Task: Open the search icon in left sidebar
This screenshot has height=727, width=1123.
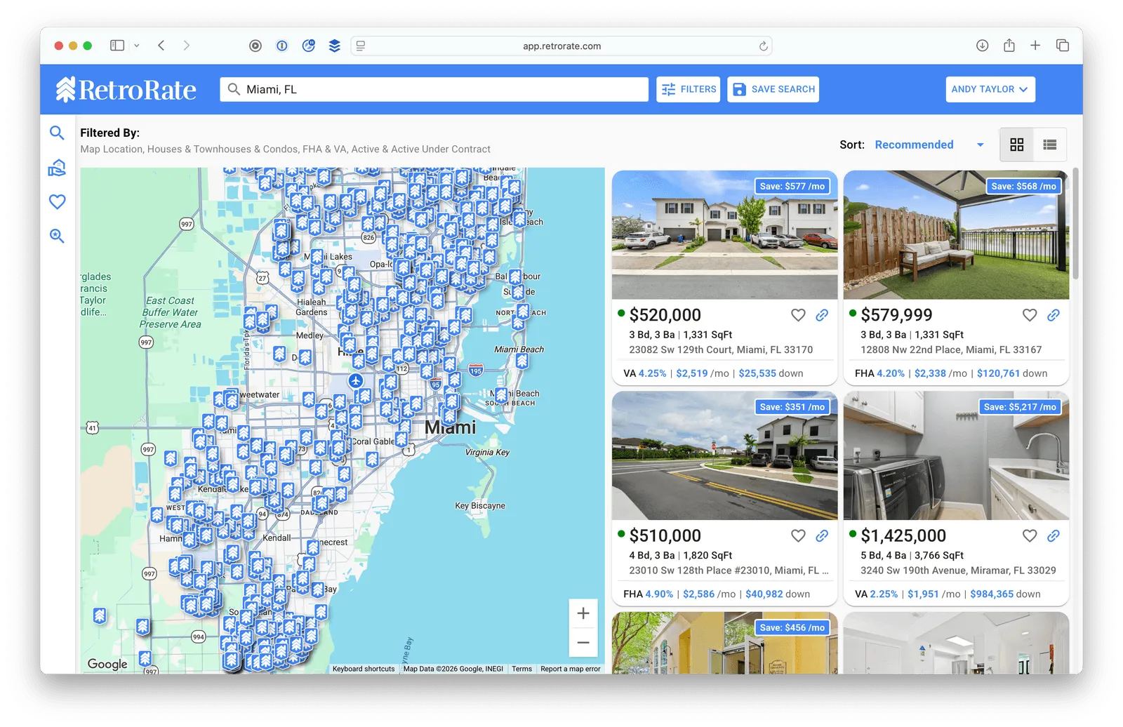Action: (x=57, y=133)
